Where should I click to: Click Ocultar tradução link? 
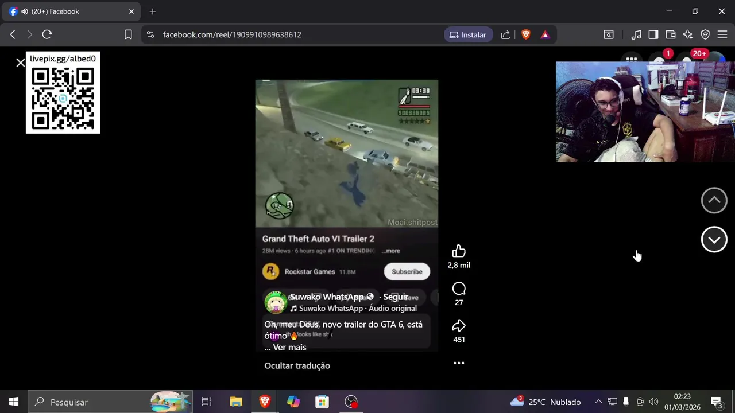(297, 366)
